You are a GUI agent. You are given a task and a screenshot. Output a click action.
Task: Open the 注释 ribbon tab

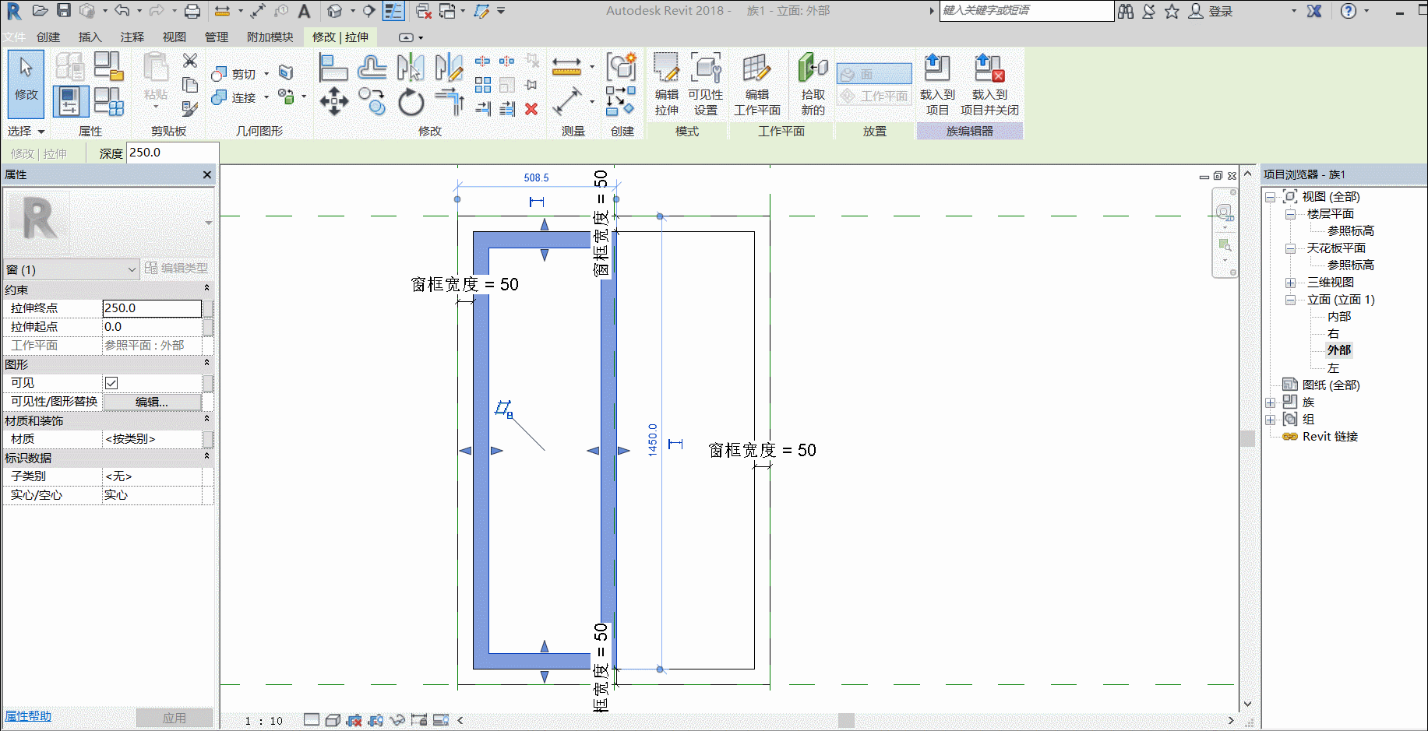[x=132, y=37]
